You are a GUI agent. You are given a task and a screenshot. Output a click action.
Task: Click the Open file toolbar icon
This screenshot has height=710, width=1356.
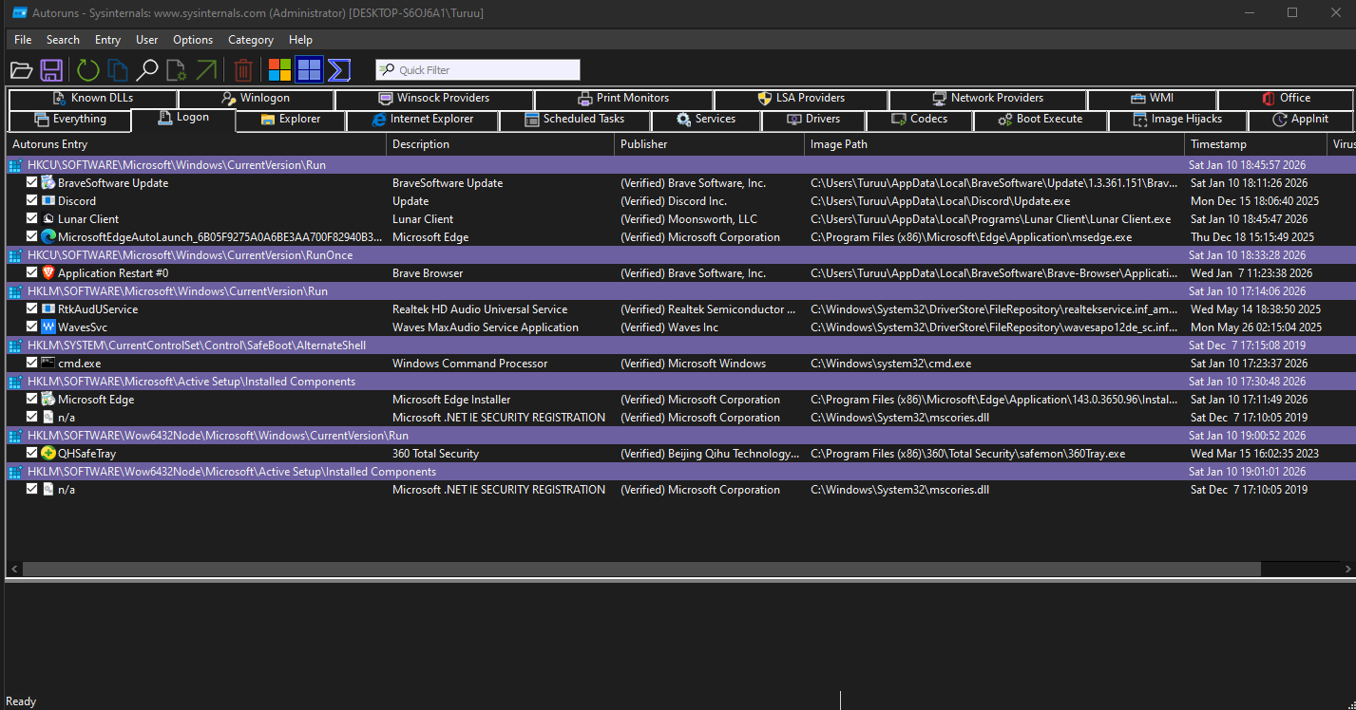point(21,69)
